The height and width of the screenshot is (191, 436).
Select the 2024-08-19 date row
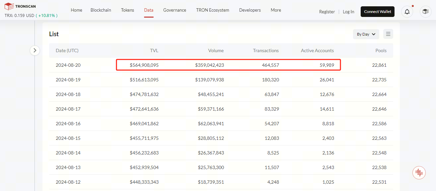pos(68,80)
